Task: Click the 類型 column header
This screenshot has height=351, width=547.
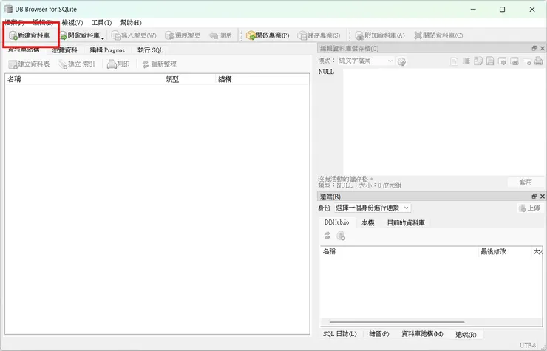Action: 189,79
